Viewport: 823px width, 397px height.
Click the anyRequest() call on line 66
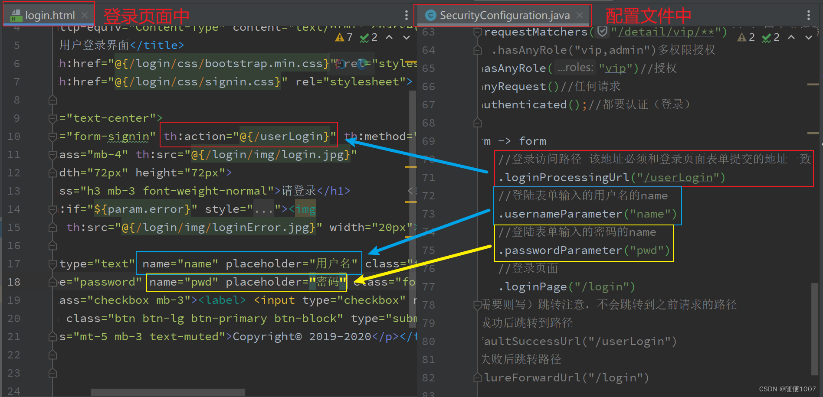point(521,87)
